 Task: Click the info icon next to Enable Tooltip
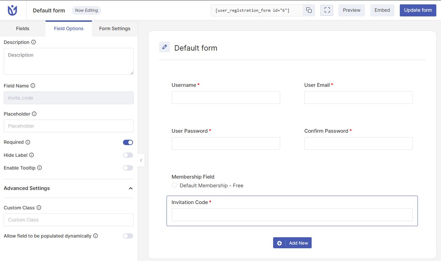(40, 168)
